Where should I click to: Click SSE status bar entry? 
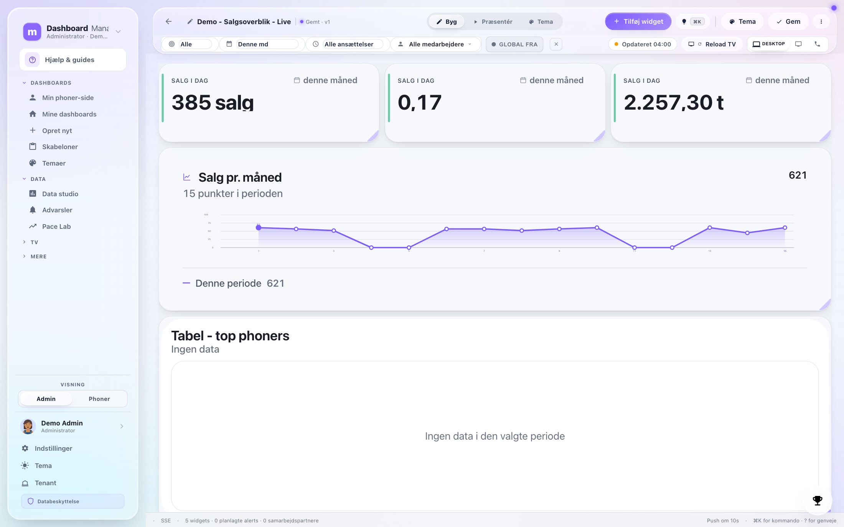point(166,520)
